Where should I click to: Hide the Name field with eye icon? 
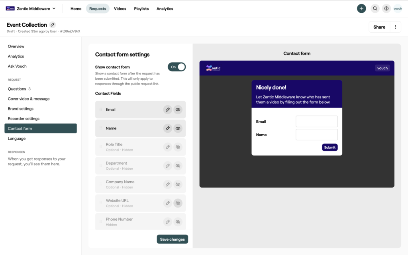[178, 128]
